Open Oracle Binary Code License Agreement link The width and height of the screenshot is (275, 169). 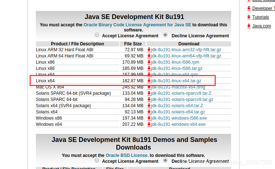pos(137,25)
